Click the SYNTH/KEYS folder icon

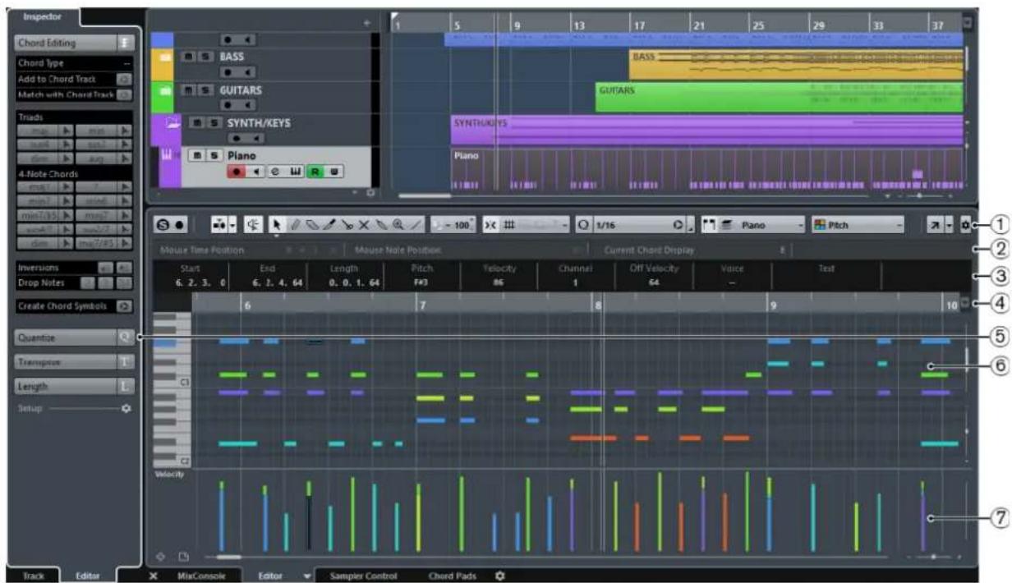point(173,122)
